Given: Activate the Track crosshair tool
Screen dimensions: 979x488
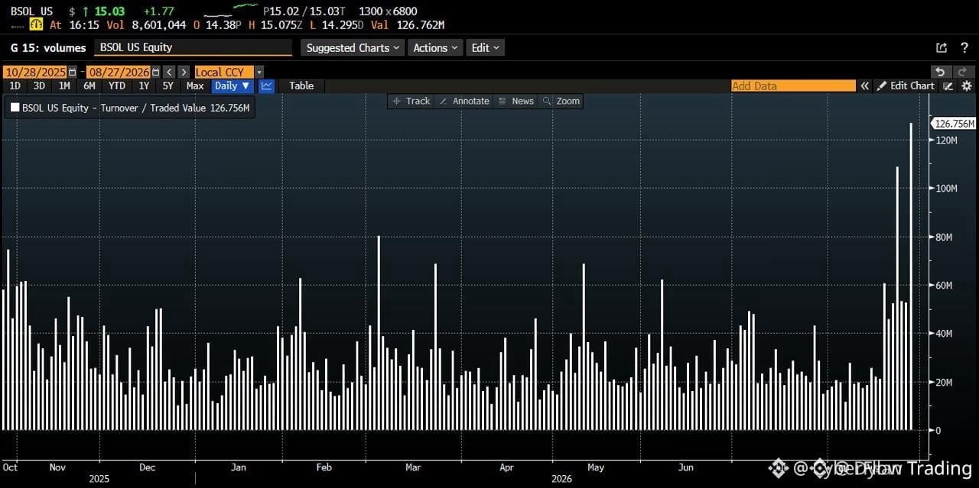Looking at the screenshot, I should [x=411, y=101].
